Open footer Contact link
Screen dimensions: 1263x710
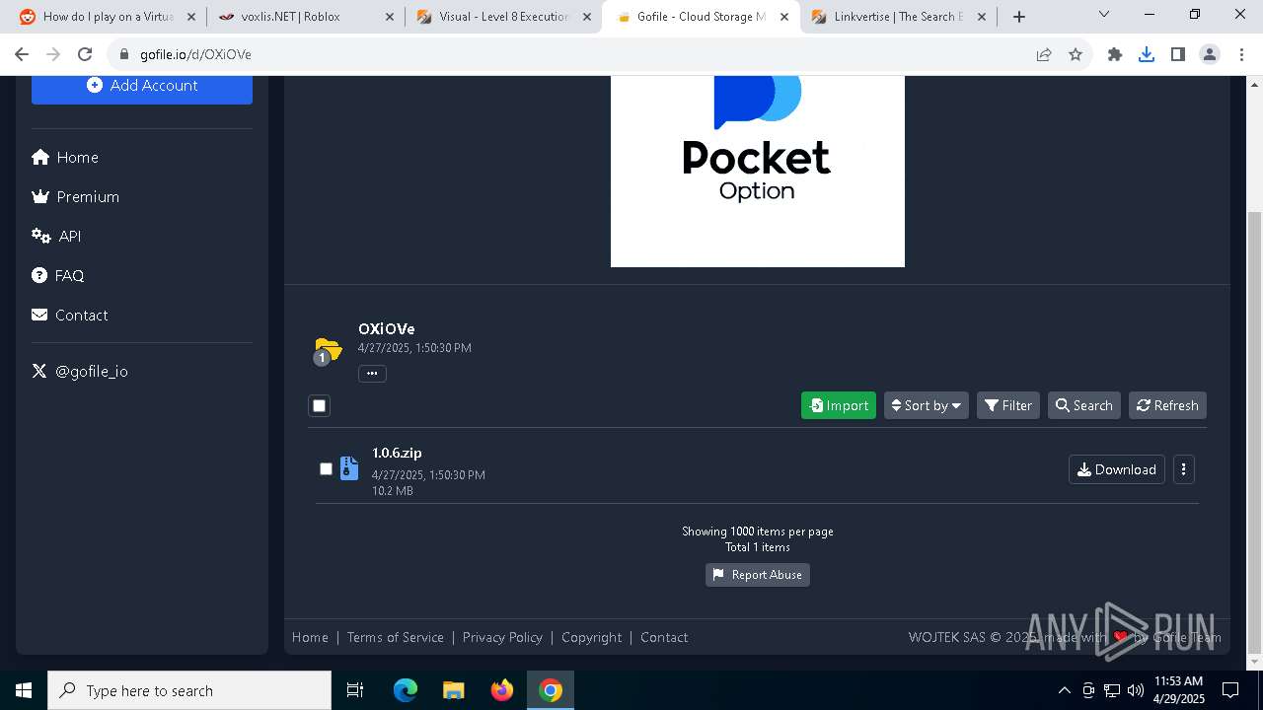[664, 637]
